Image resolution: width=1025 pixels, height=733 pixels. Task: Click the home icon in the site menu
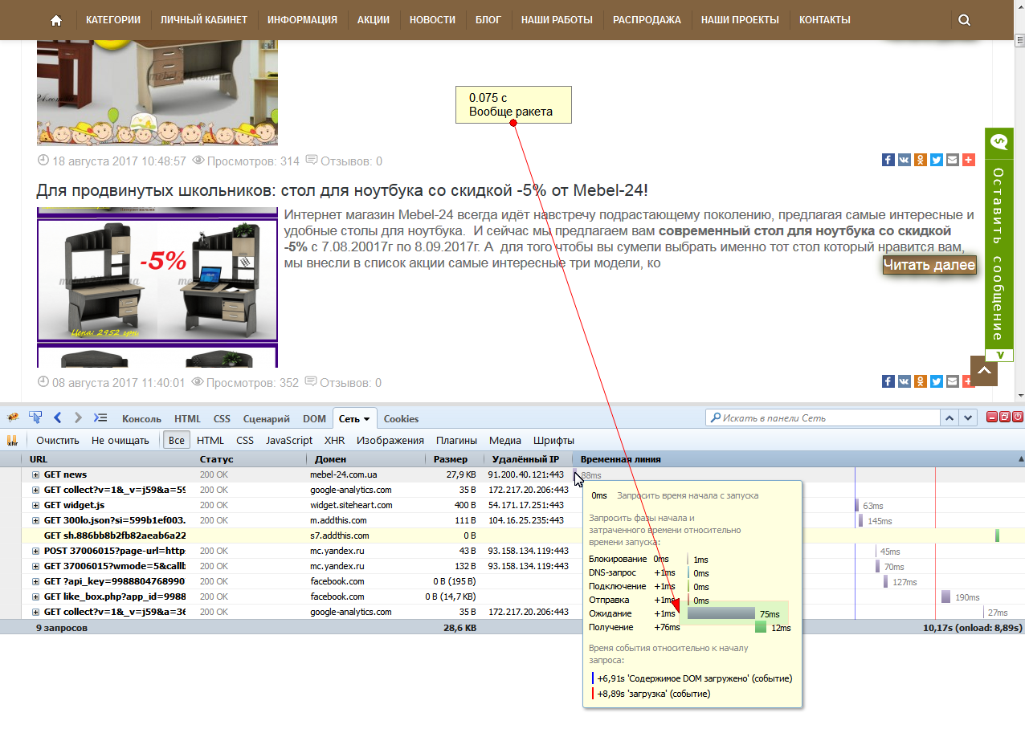point(56,20)
